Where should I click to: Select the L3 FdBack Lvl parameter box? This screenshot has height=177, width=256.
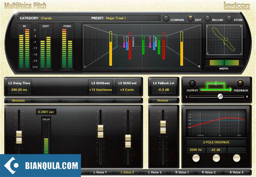pyautogui.click(x=164, y=87)
